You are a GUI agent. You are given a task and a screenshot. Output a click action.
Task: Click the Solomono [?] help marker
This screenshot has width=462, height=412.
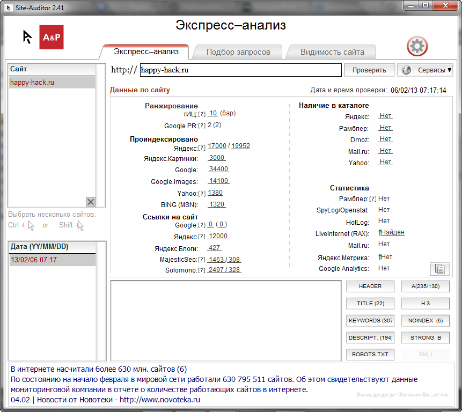(x=202, y=270)
